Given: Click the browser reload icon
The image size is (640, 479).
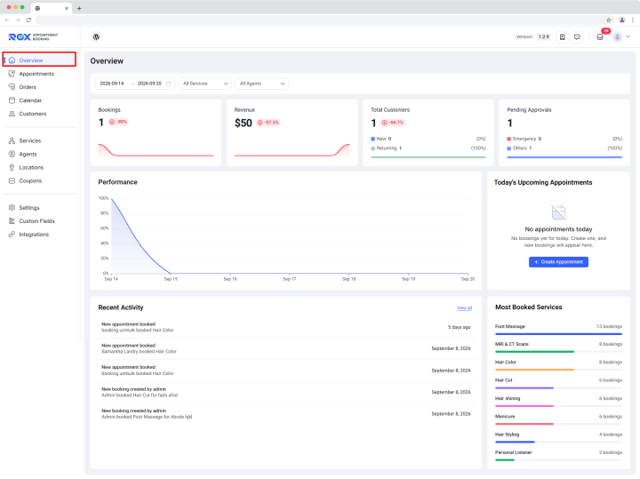Looking at the screenshot, I should point(28,20).
